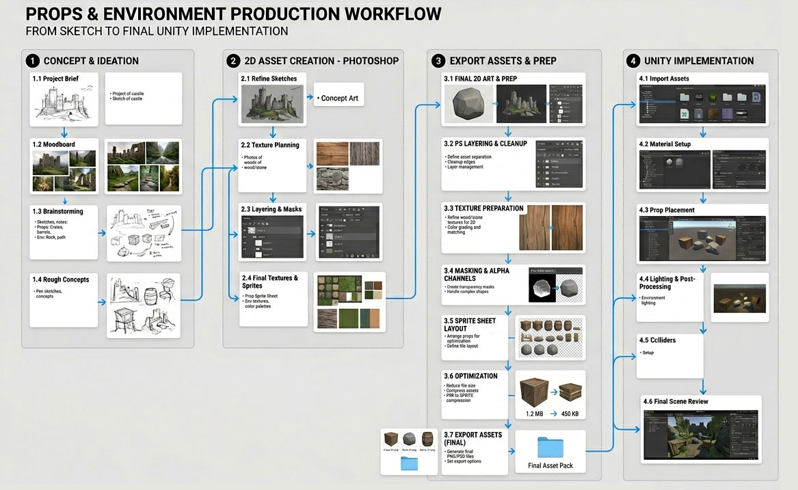
Task: Open the enlarged moodboard photo grid
Action: [x=143, y=166]
